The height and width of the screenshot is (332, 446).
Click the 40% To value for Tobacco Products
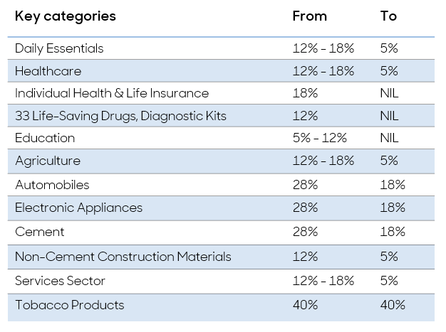[x=393, y=305]
